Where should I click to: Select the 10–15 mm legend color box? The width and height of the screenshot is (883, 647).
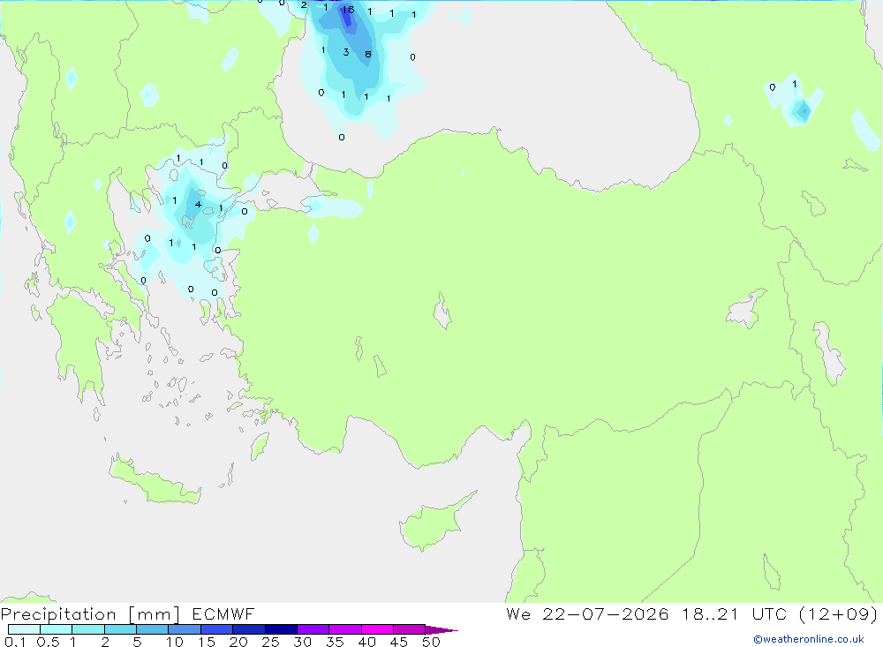185,629
